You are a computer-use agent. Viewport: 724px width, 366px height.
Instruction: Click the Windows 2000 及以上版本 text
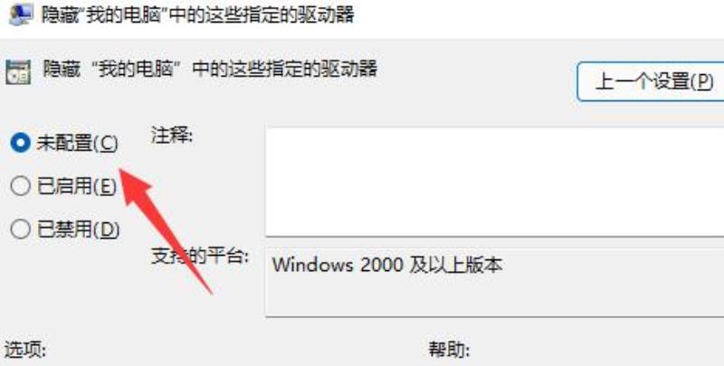(387, 266)
